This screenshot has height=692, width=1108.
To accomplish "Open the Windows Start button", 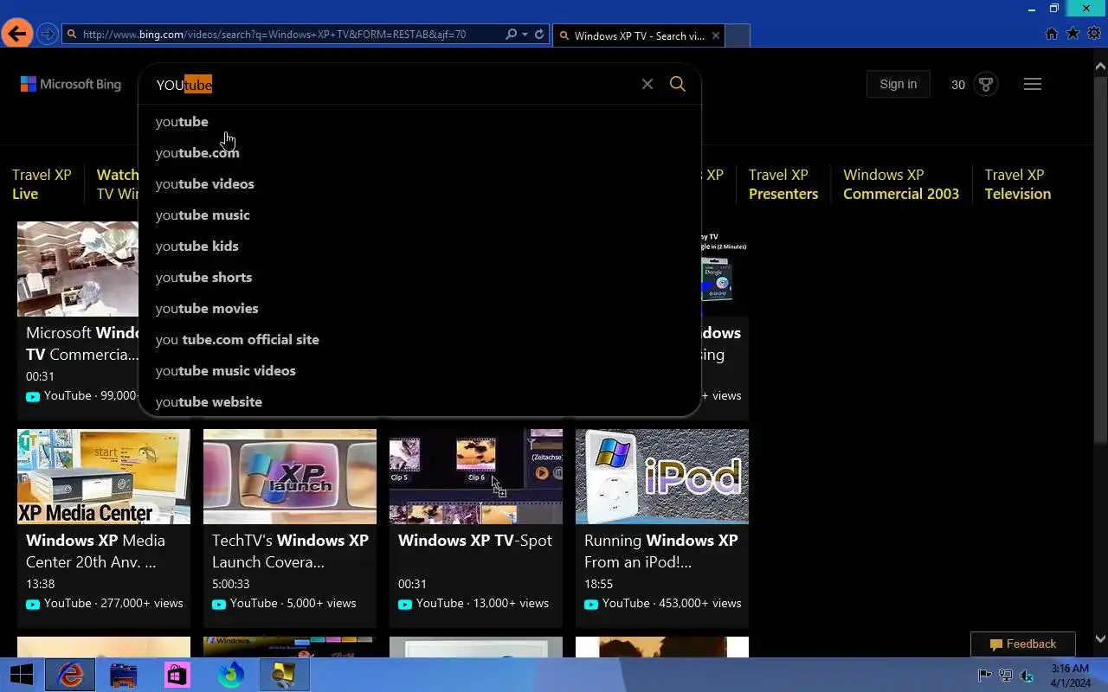I will [22, 675].
